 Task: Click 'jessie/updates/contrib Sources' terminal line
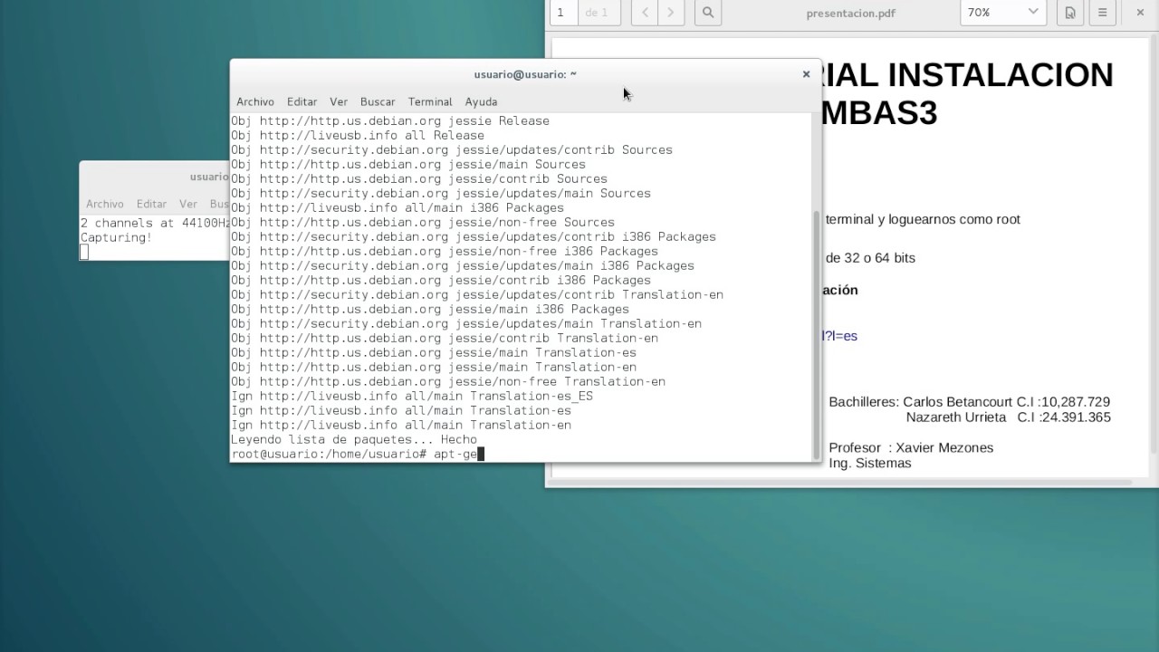click(452, 149)
